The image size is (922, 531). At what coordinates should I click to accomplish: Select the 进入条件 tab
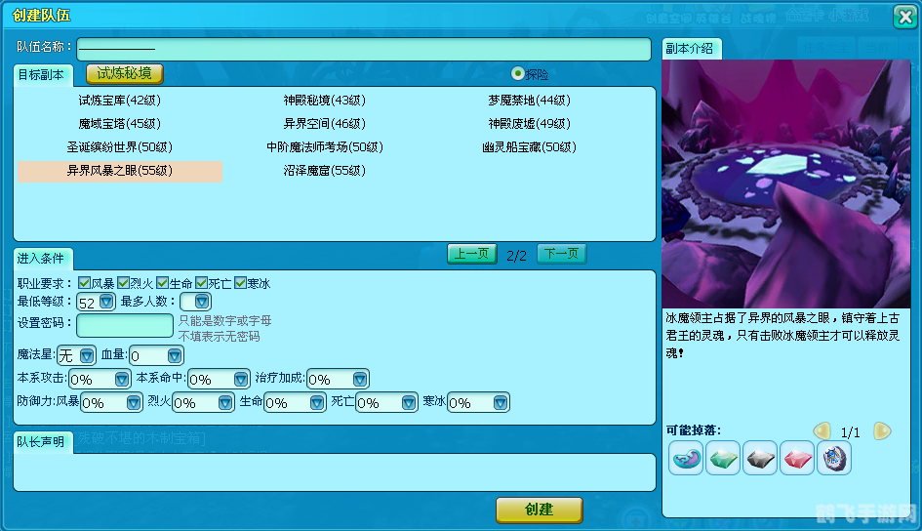(x=42, y=259)
